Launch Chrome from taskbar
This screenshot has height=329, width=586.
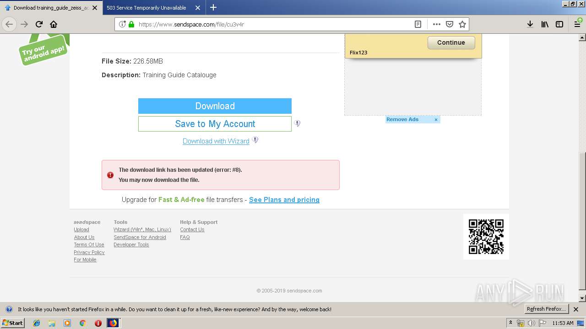click(82, 323)
